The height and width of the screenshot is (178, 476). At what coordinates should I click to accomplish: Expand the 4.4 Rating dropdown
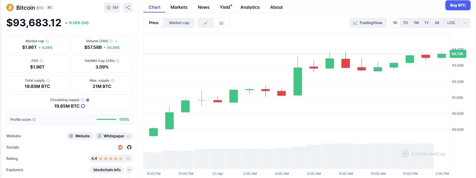(111, 159)
